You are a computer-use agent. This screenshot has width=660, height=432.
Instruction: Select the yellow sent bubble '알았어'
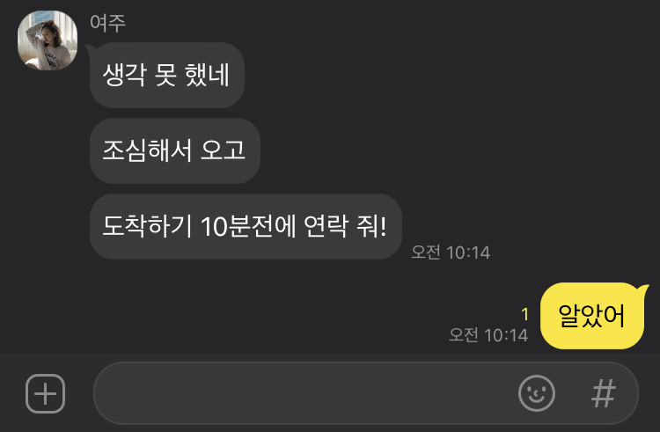click(592, 316)
